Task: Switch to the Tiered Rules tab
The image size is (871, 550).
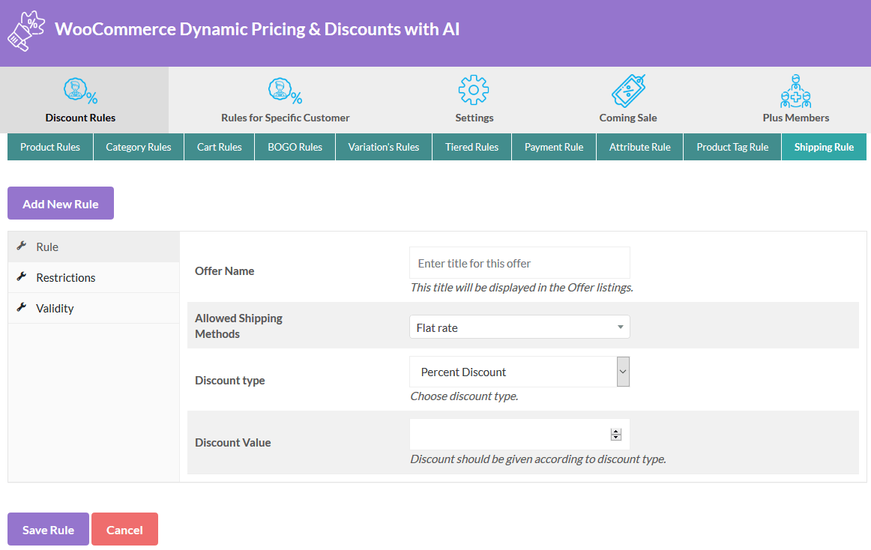Action: (471, 147)
